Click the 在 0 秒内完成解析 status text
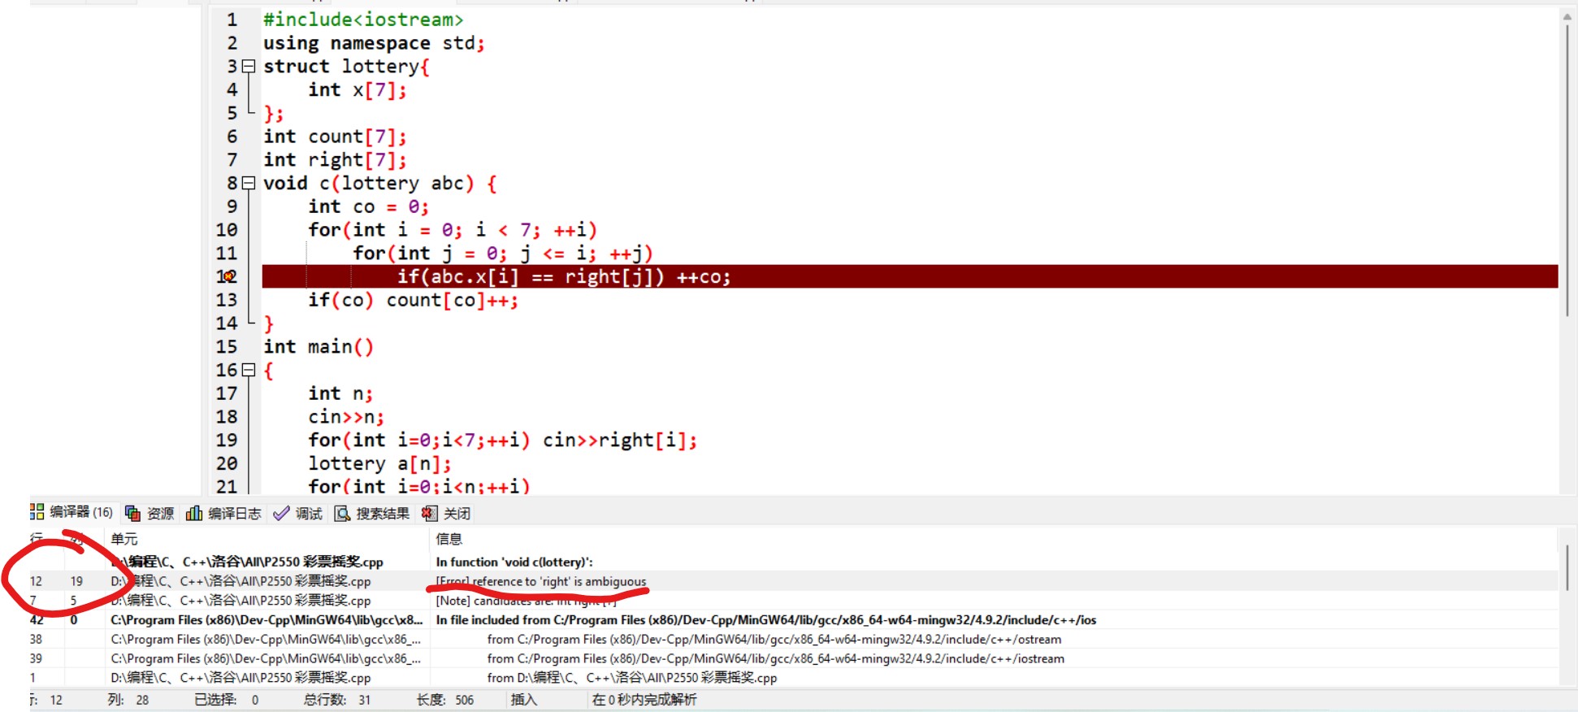 (644, 700)
